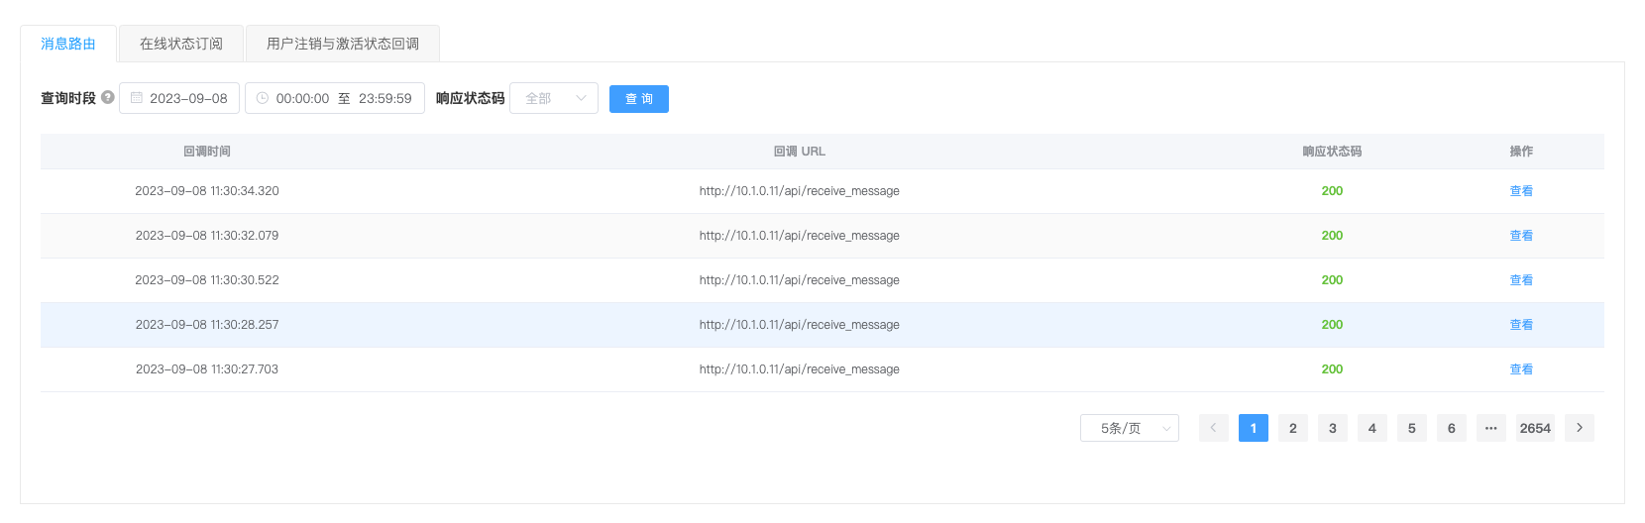The image size is (1645, 523).
Task: View details of the 11:30:28.257 callback
Action: tap(1520, 325)
